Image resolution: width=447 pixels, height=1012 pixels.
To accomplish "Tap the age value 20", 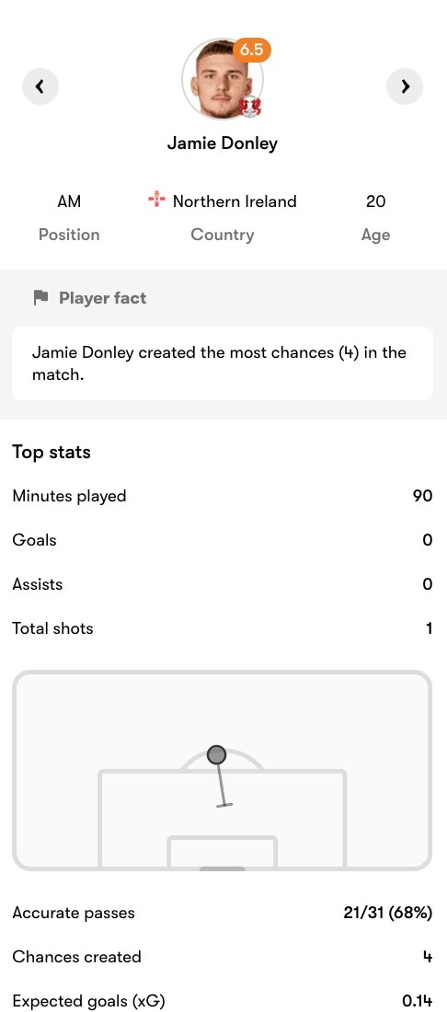I will click(x=375, y=201).
